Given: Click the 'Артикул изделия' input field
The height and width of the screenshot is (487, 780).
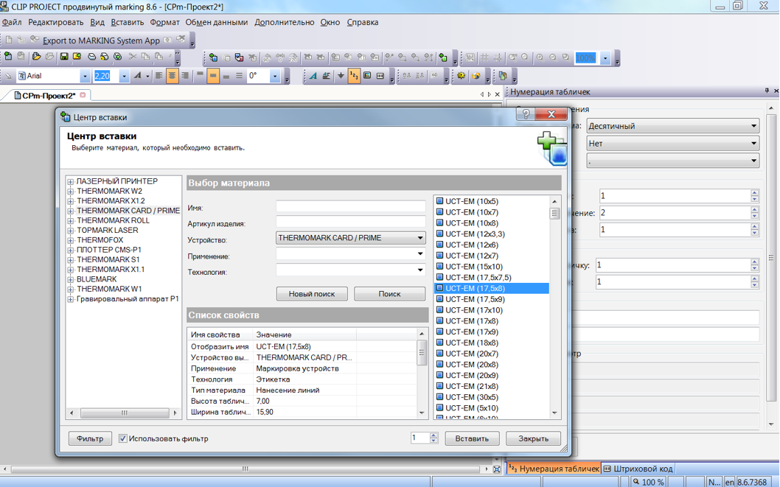Looking at the screenshot, I should pos(351,222).
